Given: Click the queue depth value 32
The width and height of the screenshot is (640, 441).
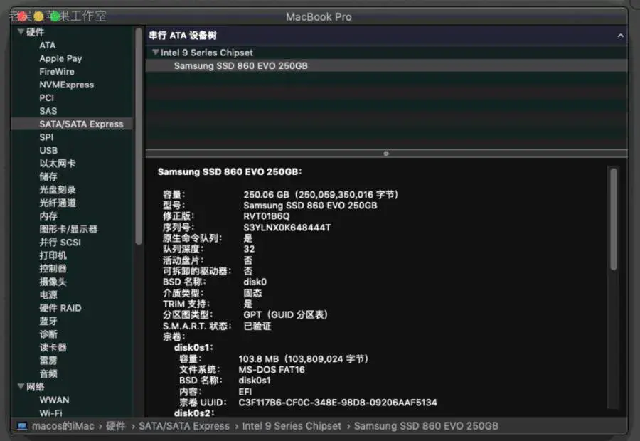Looking at the screenshot, I should 249,249.
